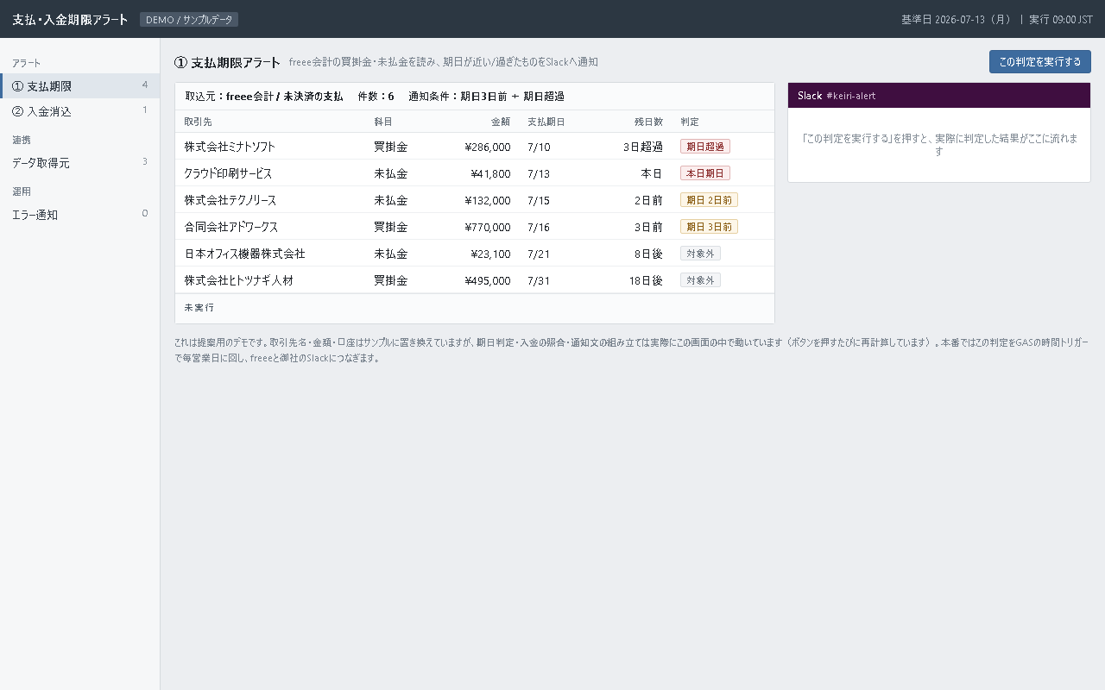Click the 期日 2日前 status badge
The image size is (1105, 690).
[x=709, y=200]
